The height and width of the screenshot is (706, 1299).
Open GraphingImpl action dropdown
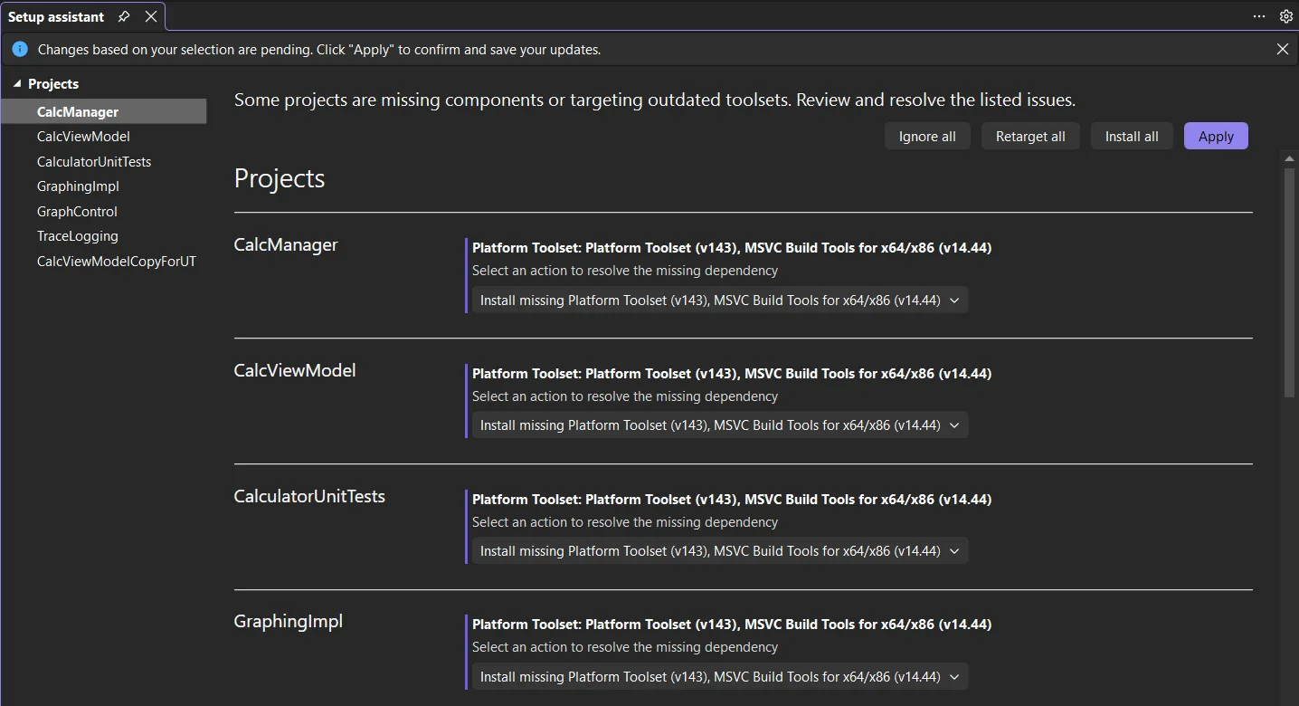click(719, 677)
